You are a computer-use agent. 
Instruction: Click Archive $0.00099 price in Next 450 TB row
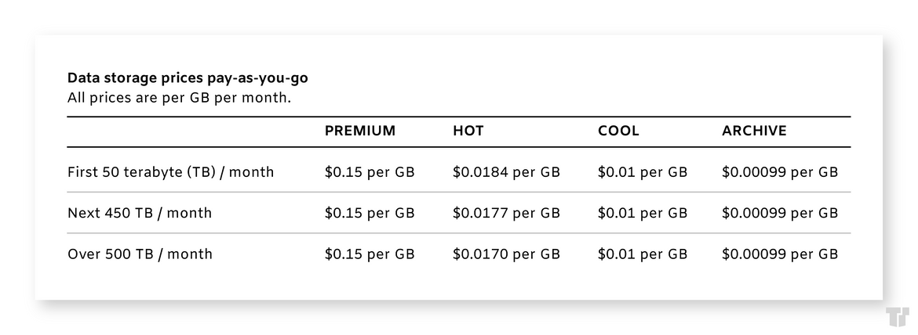click(780, 213)
